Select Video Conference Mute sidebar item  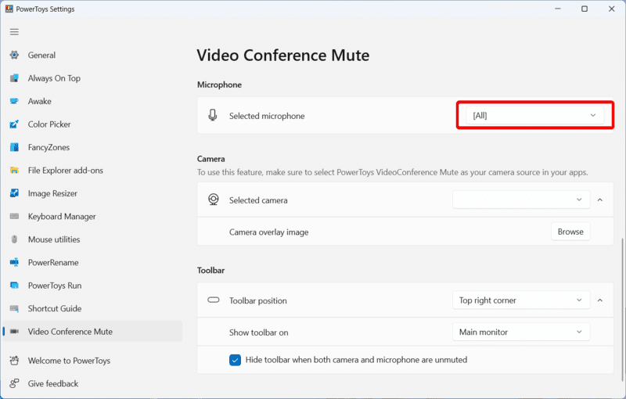pos(92,332)
